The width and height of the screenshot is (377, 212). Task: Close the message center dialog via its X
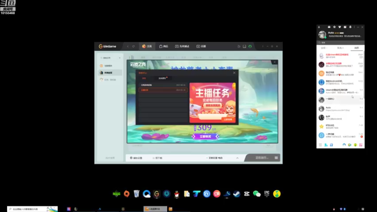coord(234,73)
